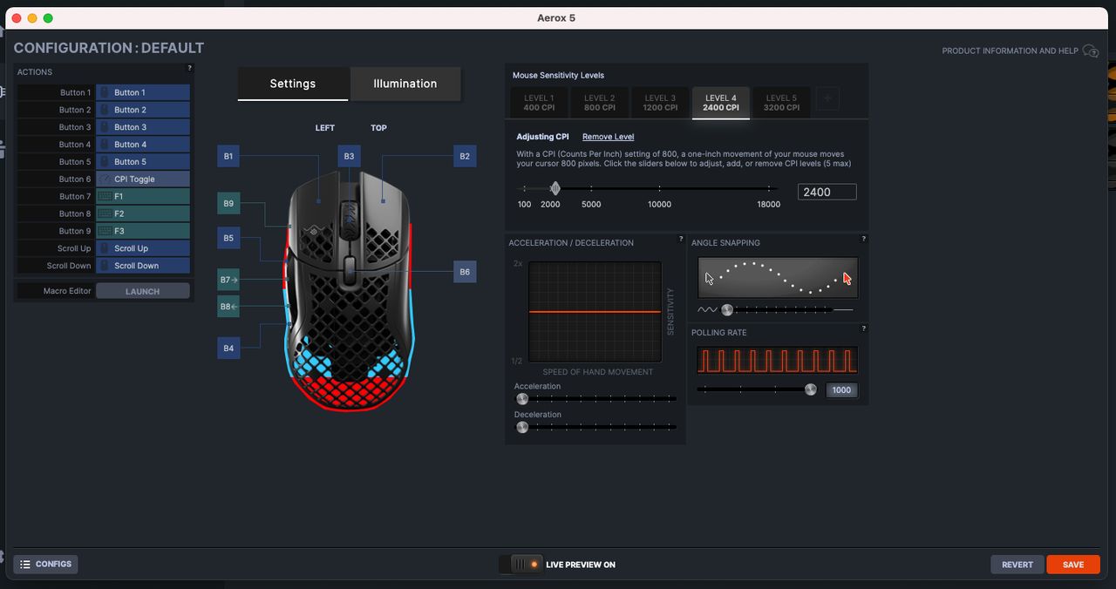
Task: Open help for Polling Rate
Action: tap(864, 328)
